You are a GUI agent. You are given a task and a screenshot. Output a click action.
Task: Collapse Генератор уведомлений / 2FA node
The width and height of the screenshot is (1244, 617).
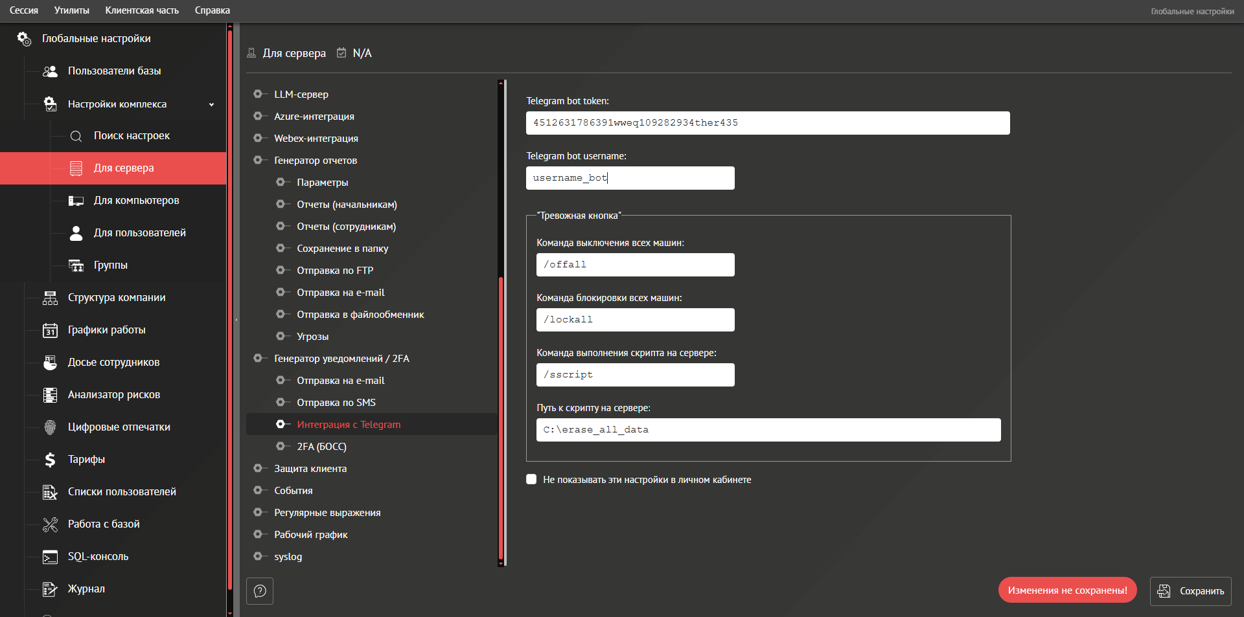click(x=258, y=359)
